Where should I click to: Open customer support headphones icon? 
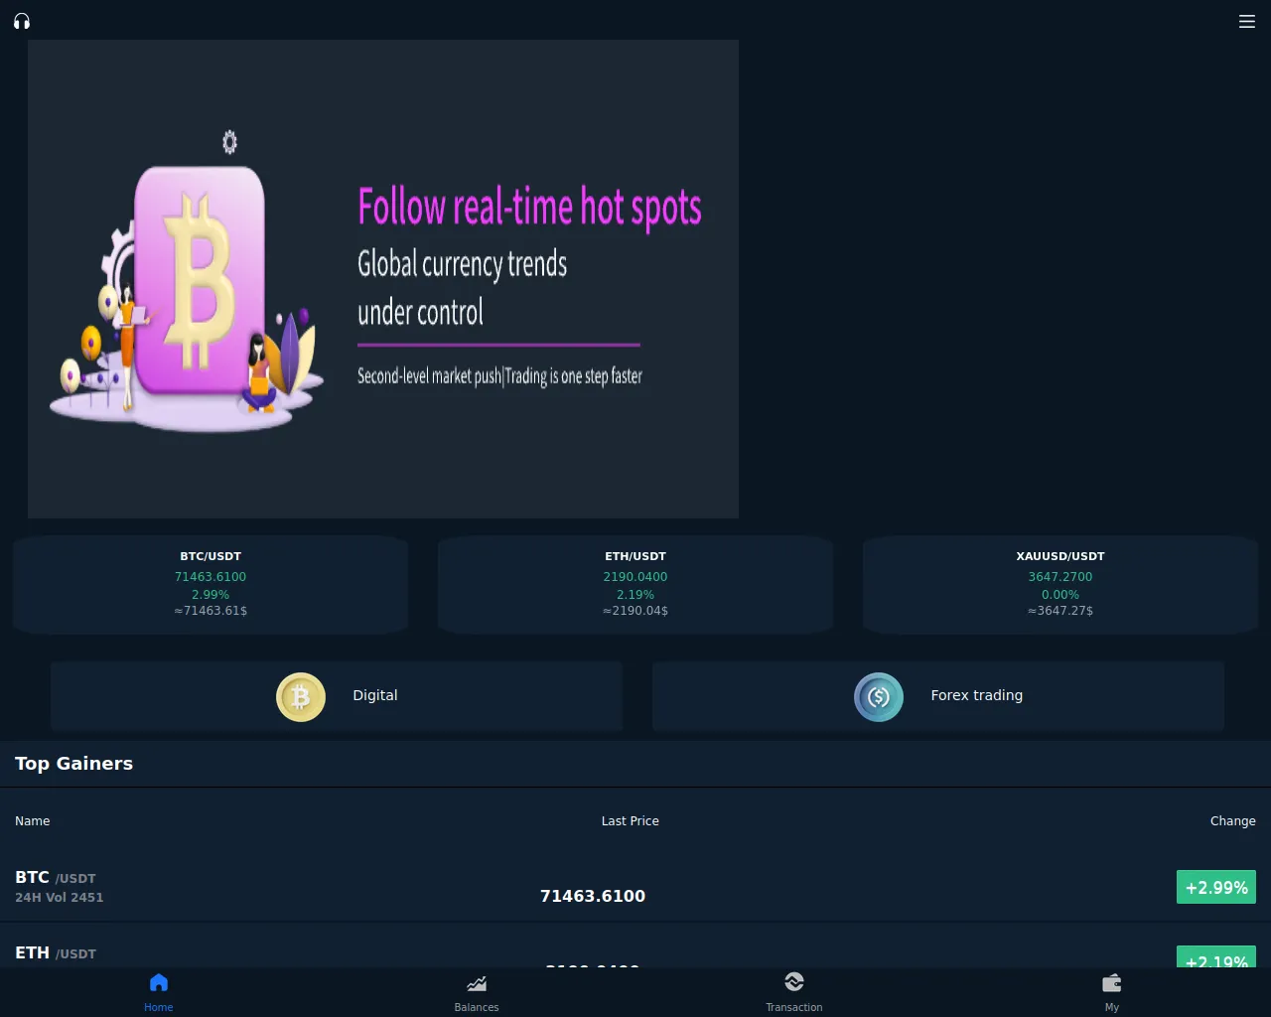[22, 21]
